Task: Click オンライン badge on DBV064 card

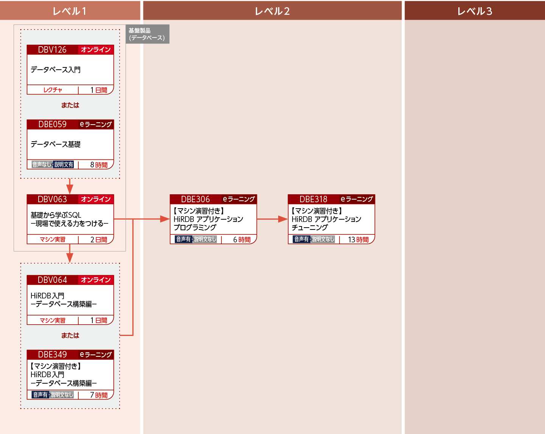Action: [96, 280]
